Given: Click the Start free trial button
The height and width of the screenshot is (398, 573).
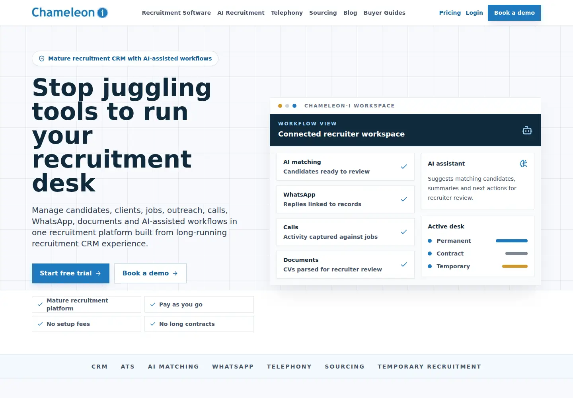Looking at the screenshot, I should (x=70, y=273).
